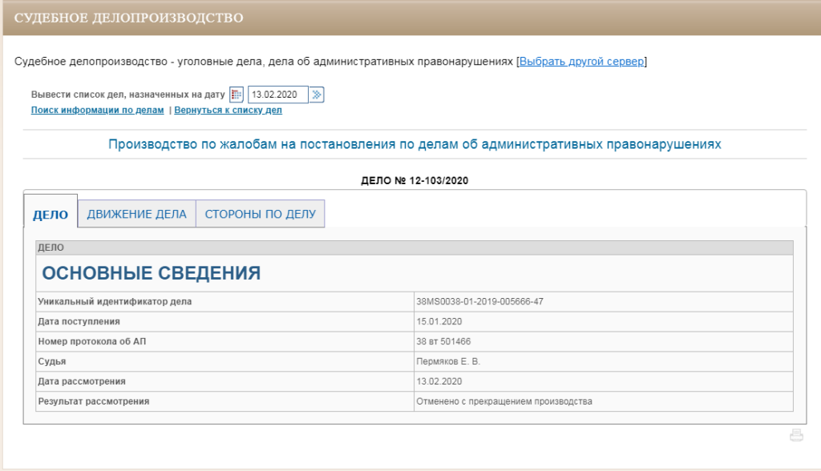Screen dimensions: 821x471
Task: Click the printer icon below the table
Action: point(796,435)
